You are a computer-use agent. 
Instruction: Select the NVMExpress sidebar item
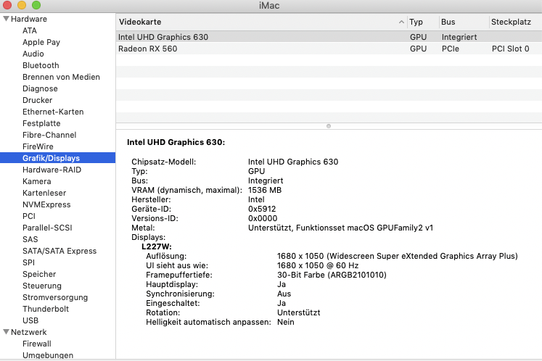[x=46, y=204]
